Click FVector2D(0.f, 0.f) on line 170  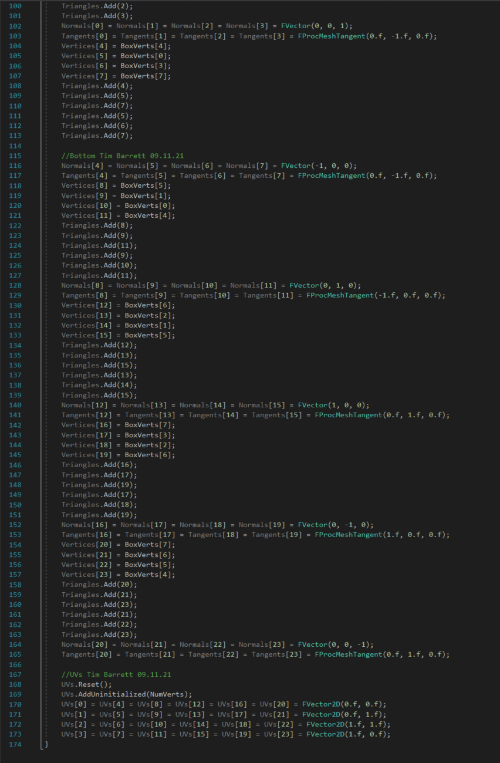[344, 704]
